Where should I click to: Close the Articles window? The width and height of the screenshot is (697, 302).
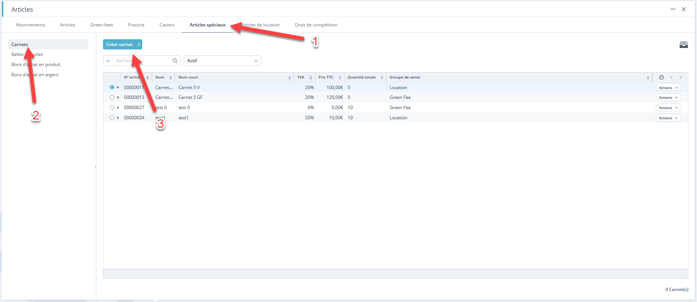pyautogui.click(x=683, y=9)
